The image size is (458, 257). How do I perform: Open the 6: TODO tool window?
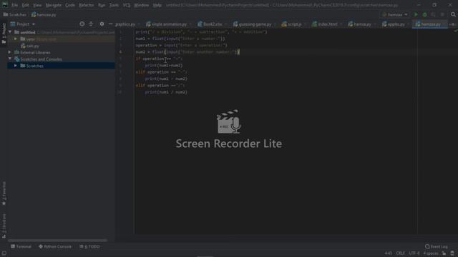[x=89, y=246]
